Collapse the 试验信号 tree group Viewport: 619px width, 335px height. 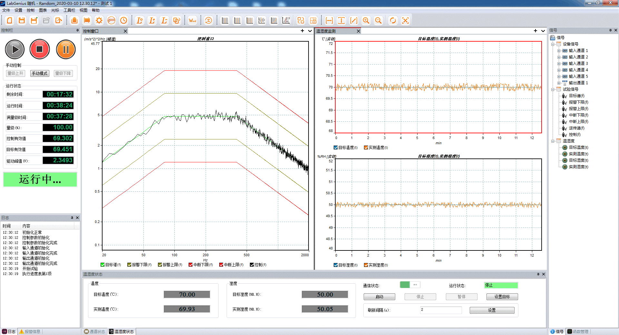coord(553,89)
